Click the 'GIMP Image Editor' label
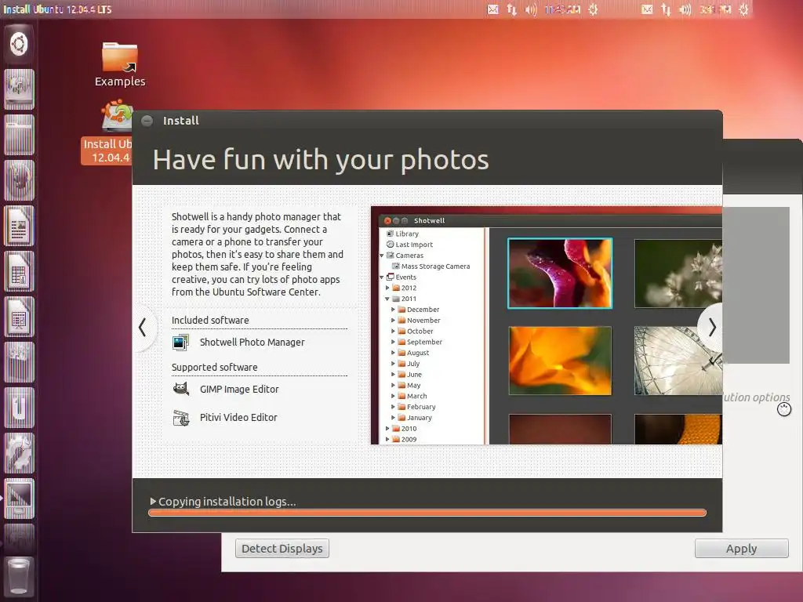Image resolution: width=803 pixels, height=602 pixels. point(239,390)
